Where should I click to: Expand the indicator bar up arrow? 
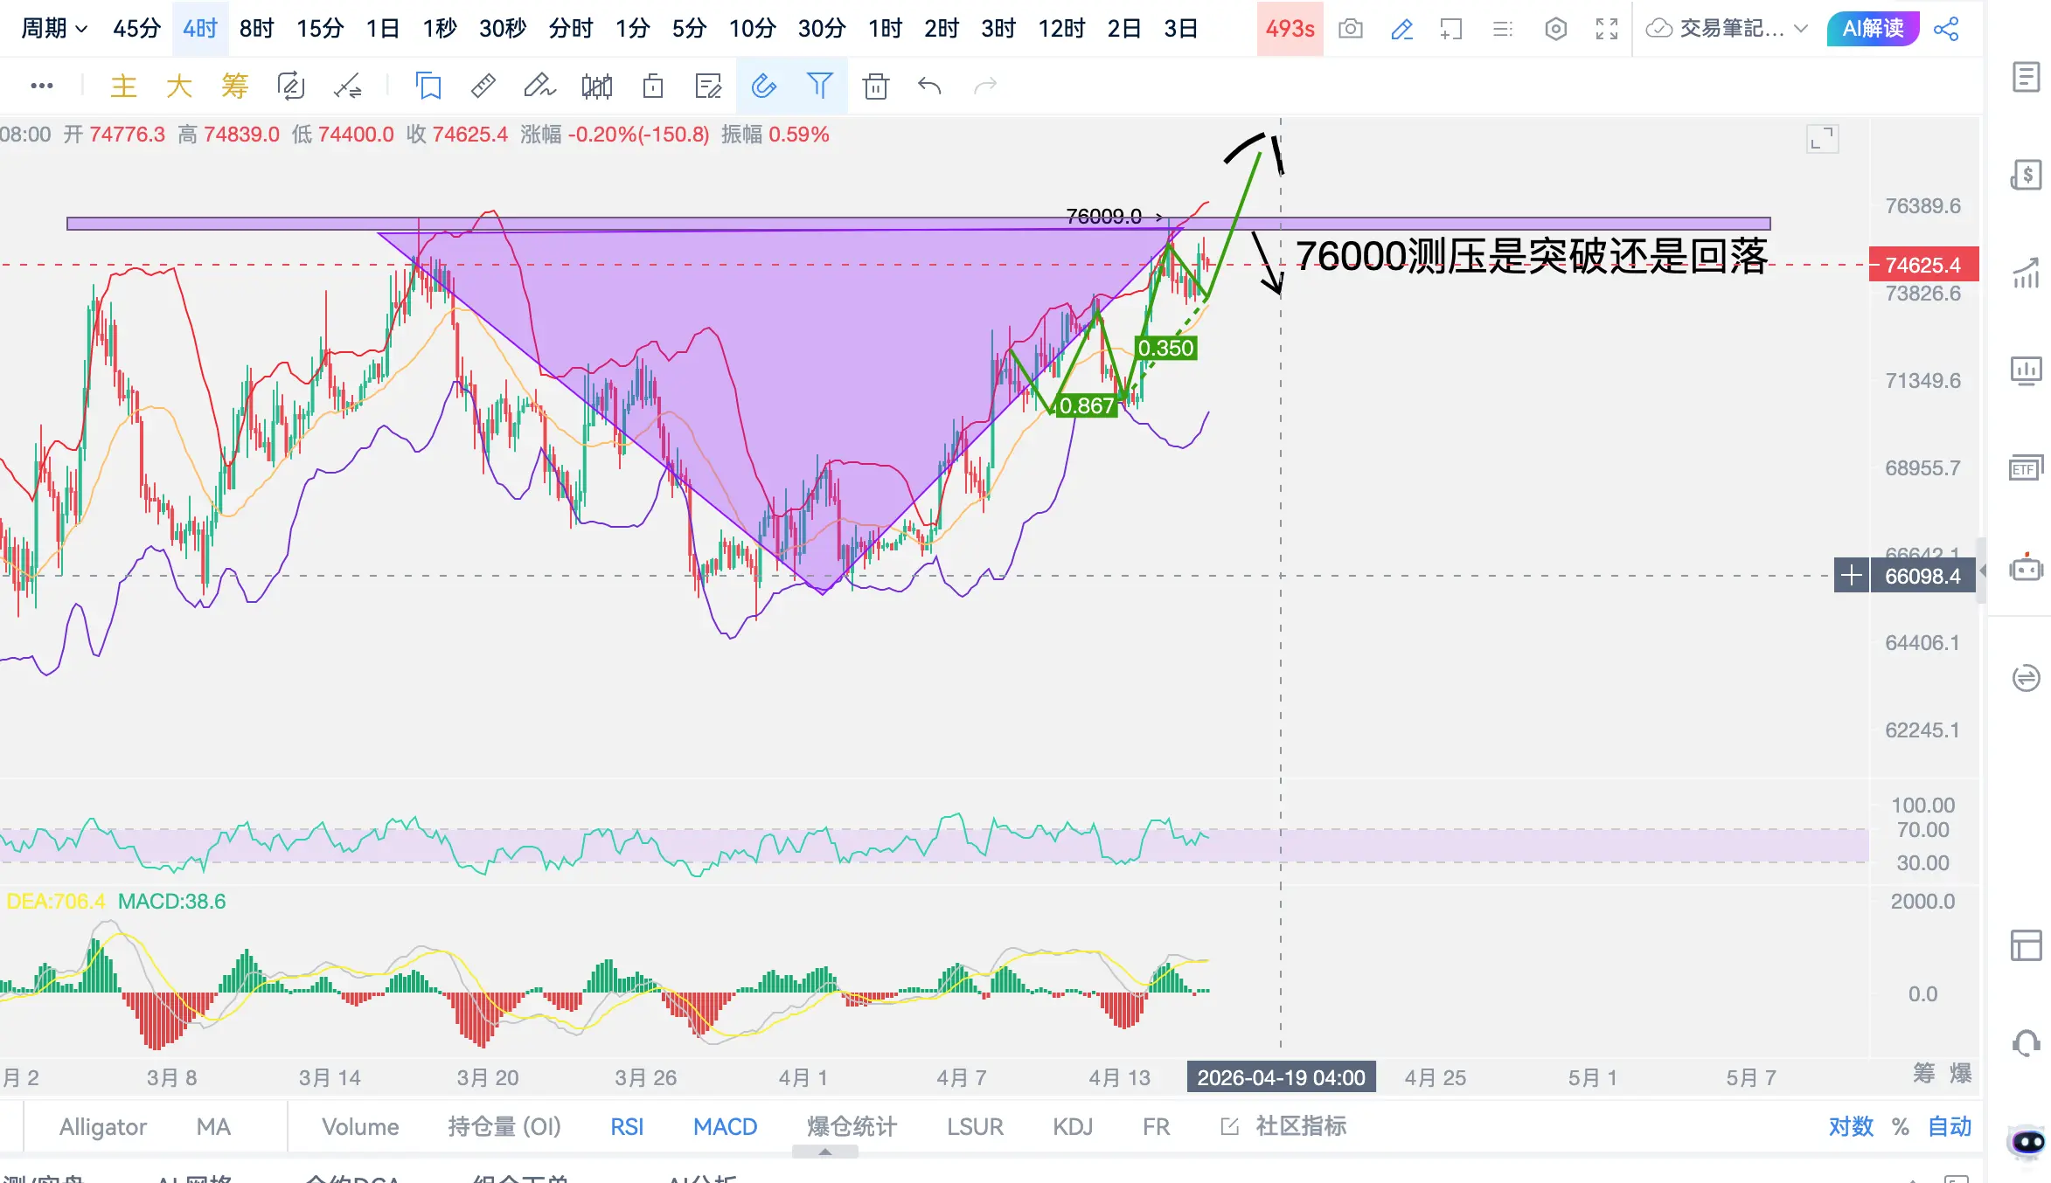point(824,1152)
